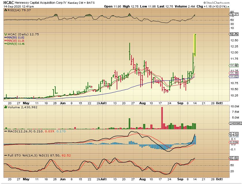242x184 pixels.
Task: Click the Volume 2.4M value in the header
Action: coord(185,6)
